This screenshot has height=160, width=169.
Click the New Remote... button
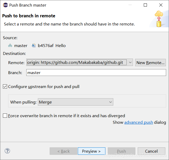tap(150, 63)
